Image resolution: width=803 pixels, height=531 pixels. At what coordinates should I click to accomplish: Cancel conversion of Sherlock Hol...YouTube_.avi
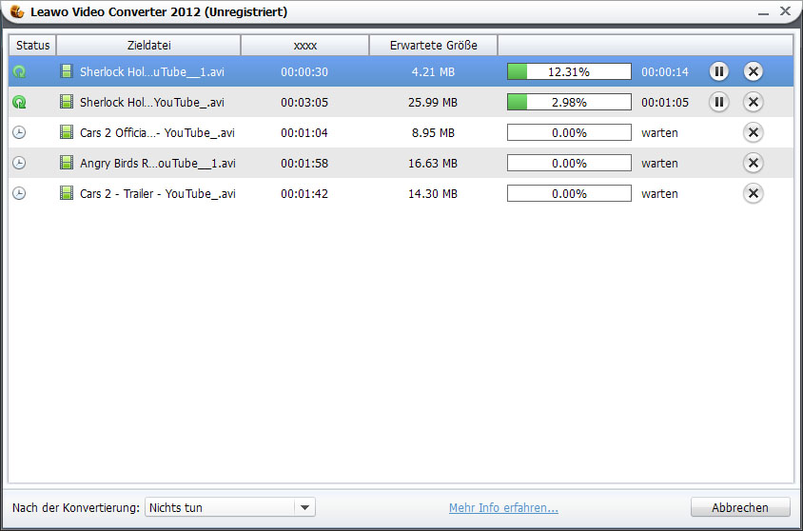point(754,102)
